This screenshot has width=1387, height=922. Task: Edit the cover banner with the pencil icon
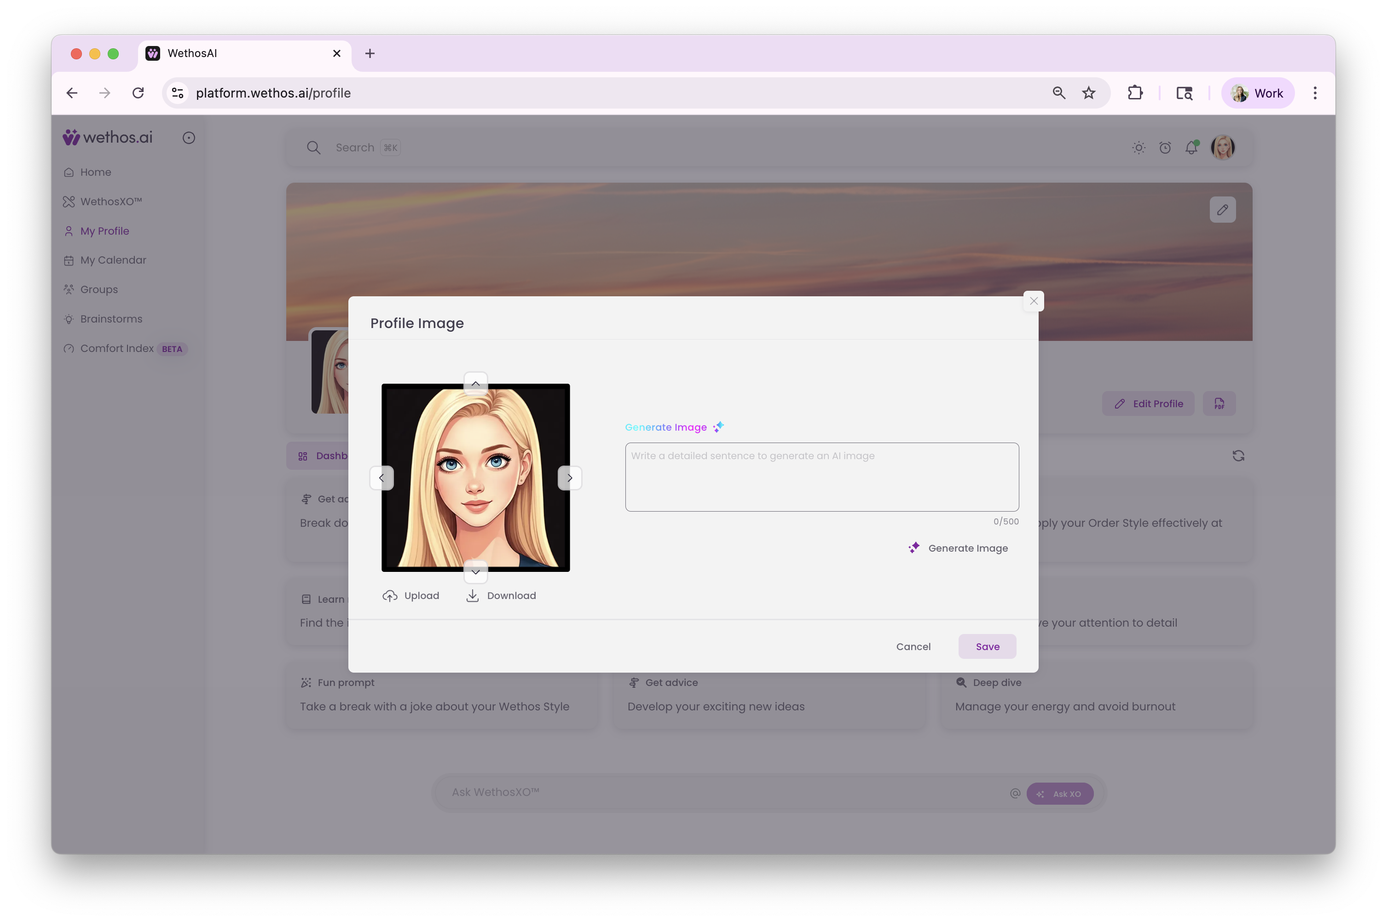[x=1222, y=210]
